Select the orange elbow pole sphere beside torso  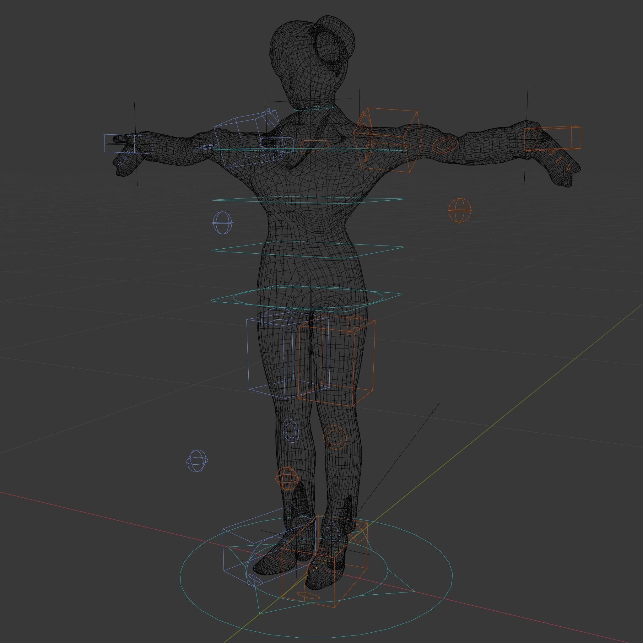(x=460, y=210)
